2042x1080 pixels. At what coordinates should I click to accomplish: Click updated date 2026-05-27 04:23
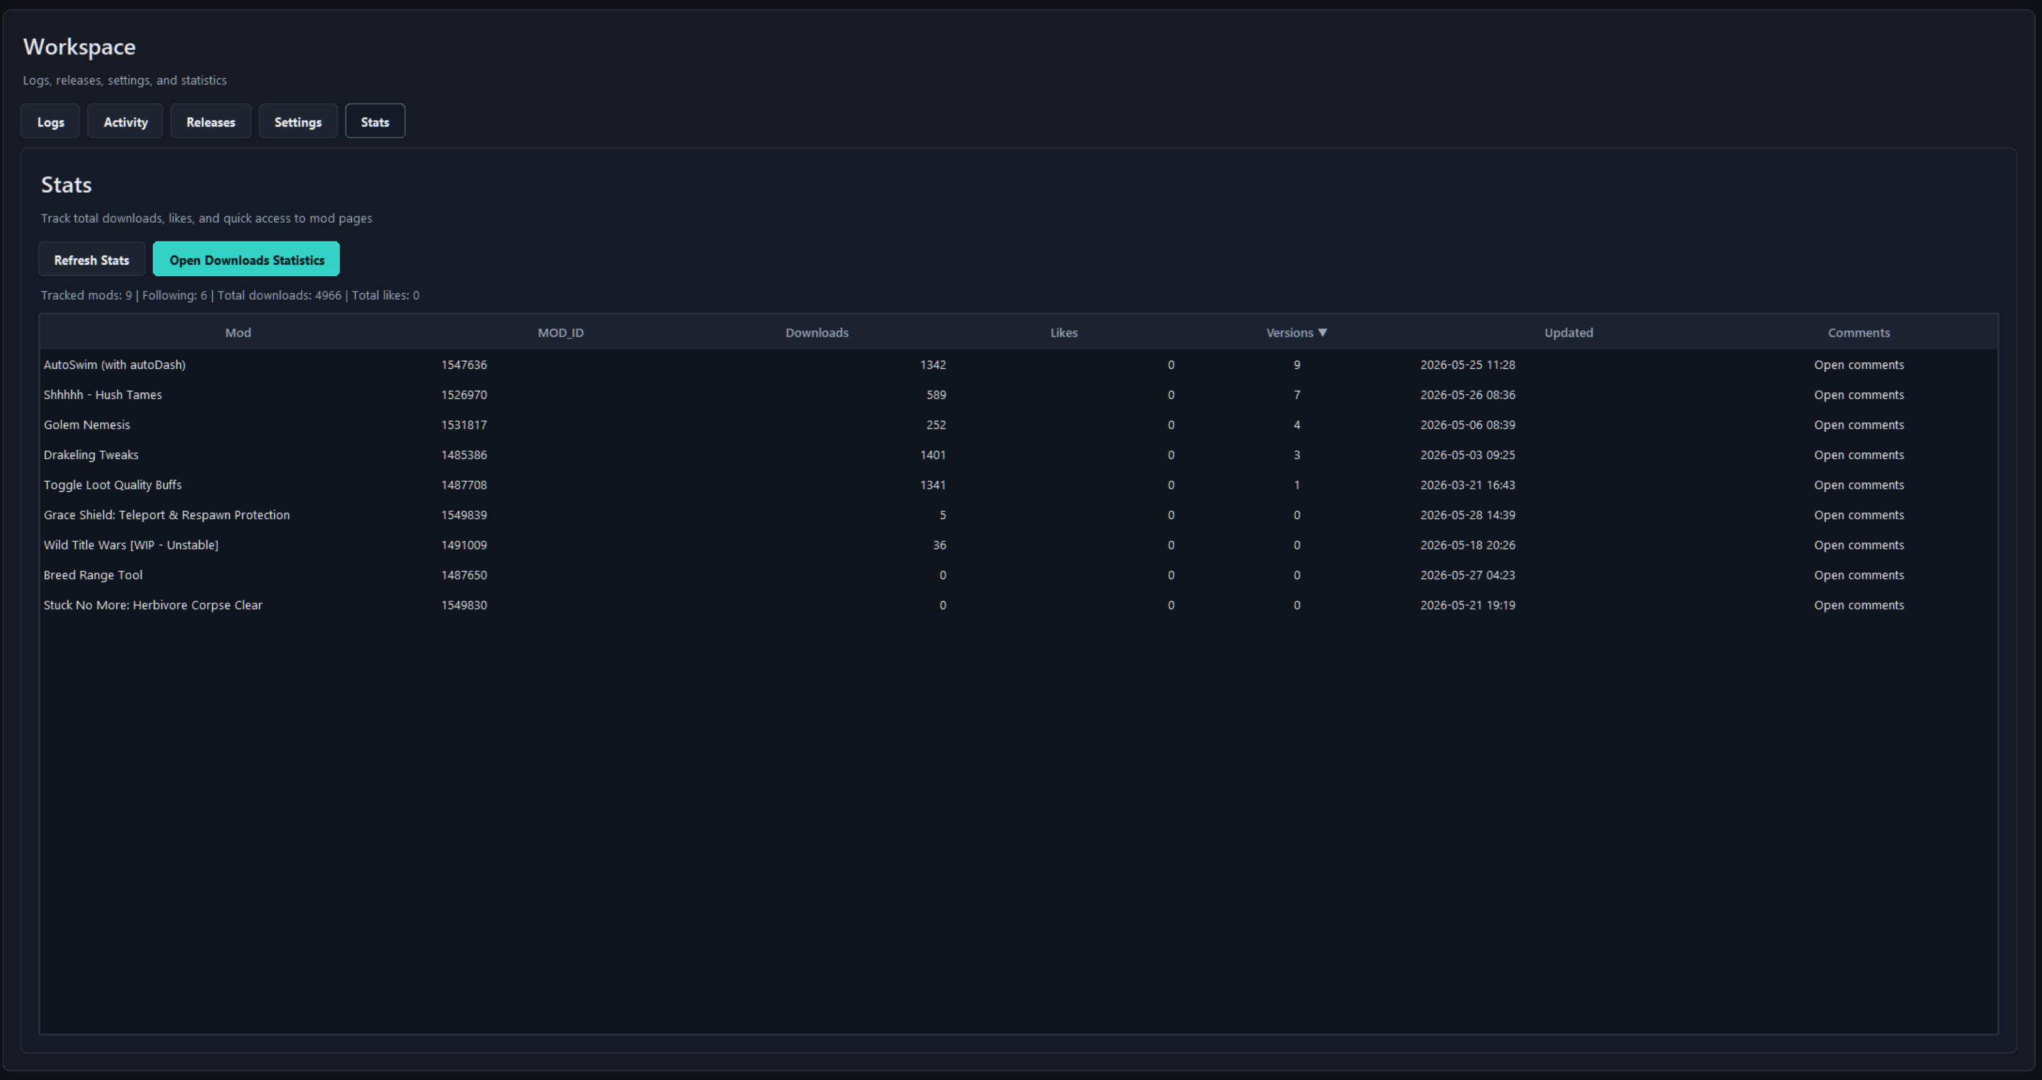tap(1467, 575)
